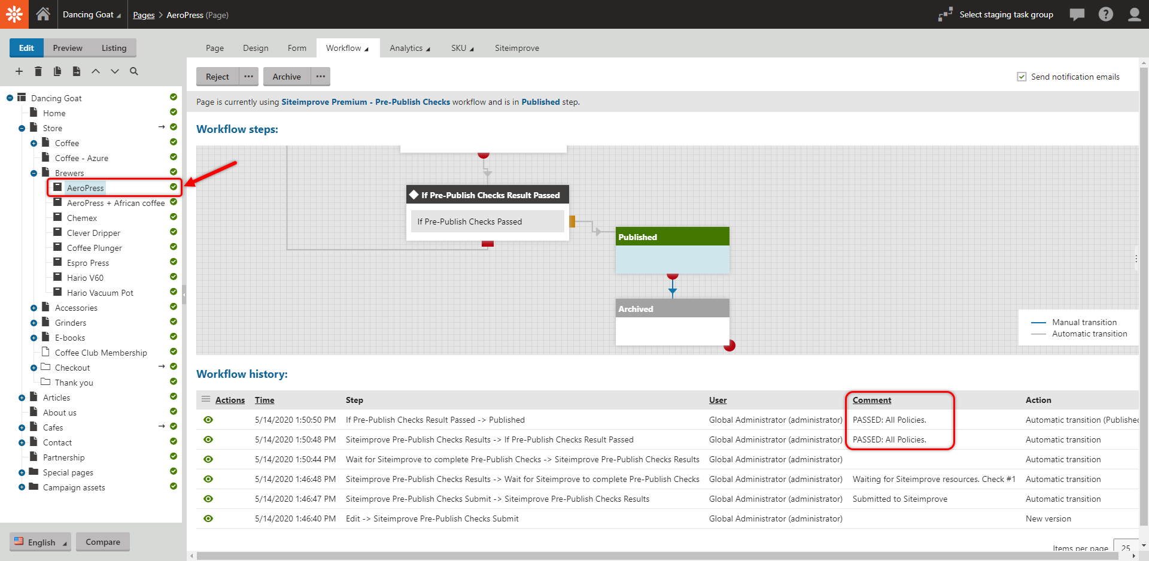This screenshot has height=561, width=1149.
Task: Open the help question mark icon
Action: click(x=1106, y=14)
